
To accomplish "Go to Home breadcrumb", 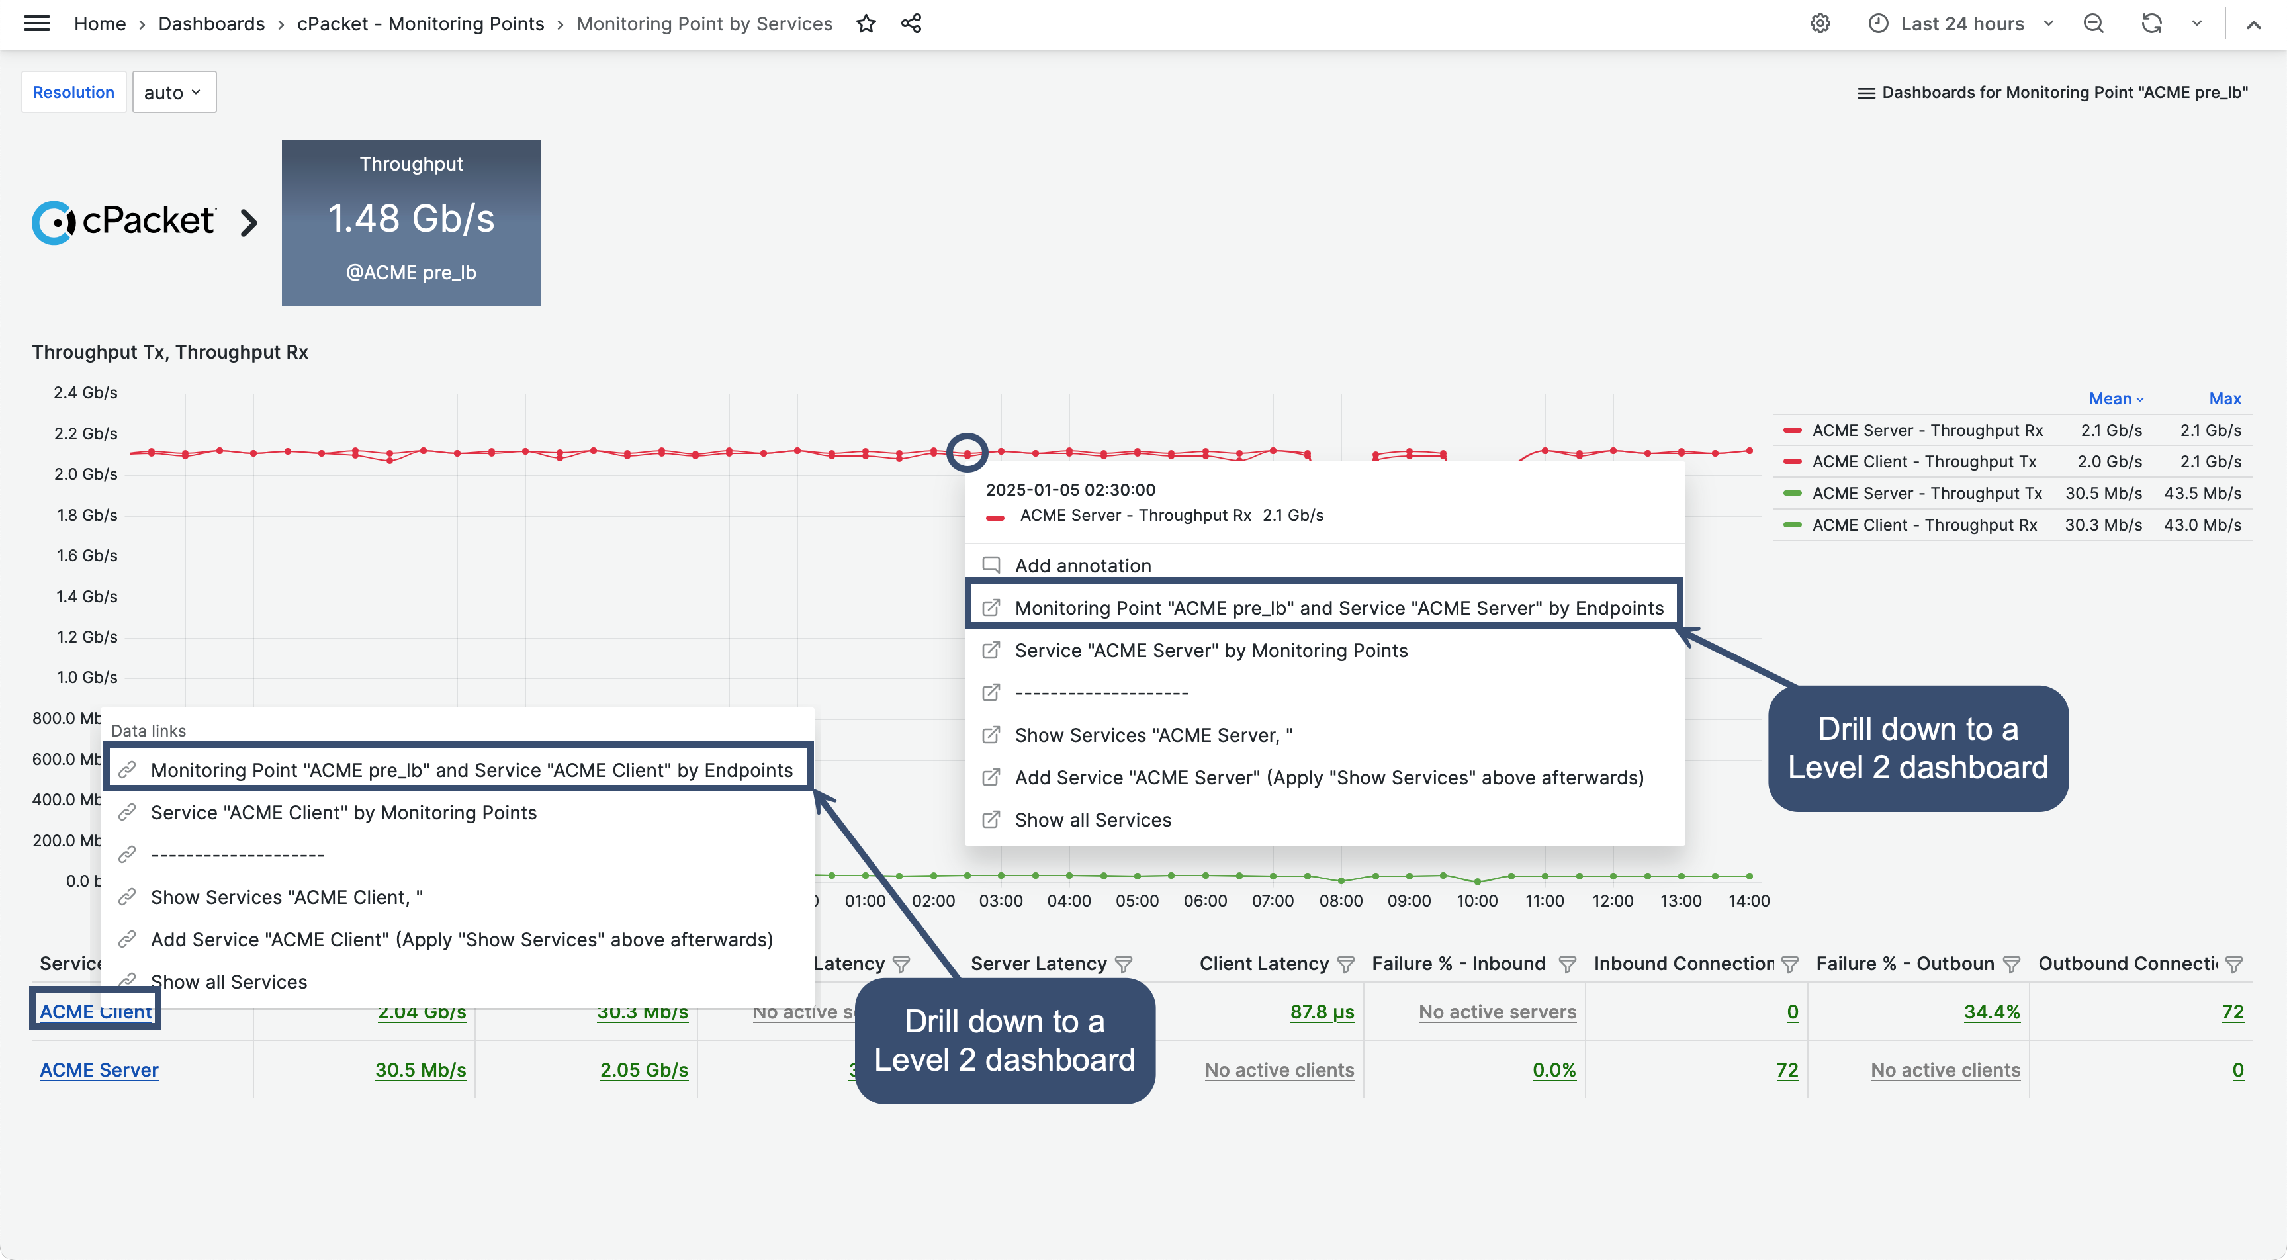I will 99,24.
